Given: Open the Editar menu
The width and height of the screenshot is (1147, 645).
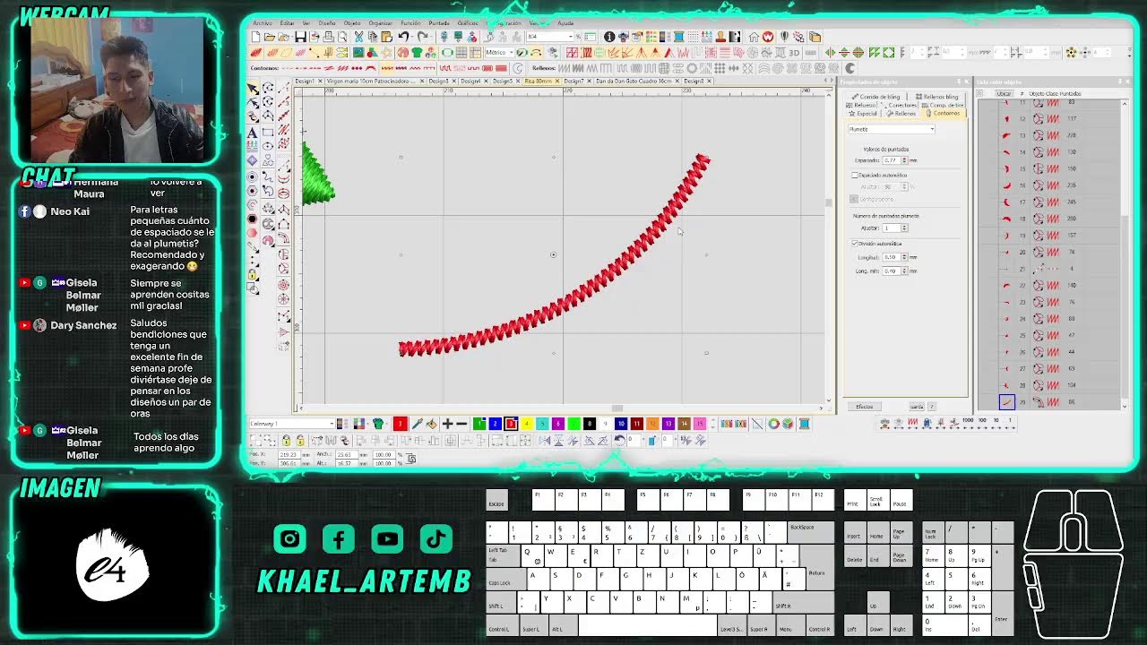Looking at the screenshot, I should (x=287, y=22).
